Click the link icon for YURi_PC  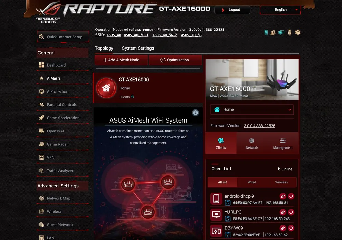[x=283, y=212]
